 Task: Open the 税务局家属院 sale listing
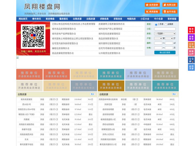tap(27, 99)
